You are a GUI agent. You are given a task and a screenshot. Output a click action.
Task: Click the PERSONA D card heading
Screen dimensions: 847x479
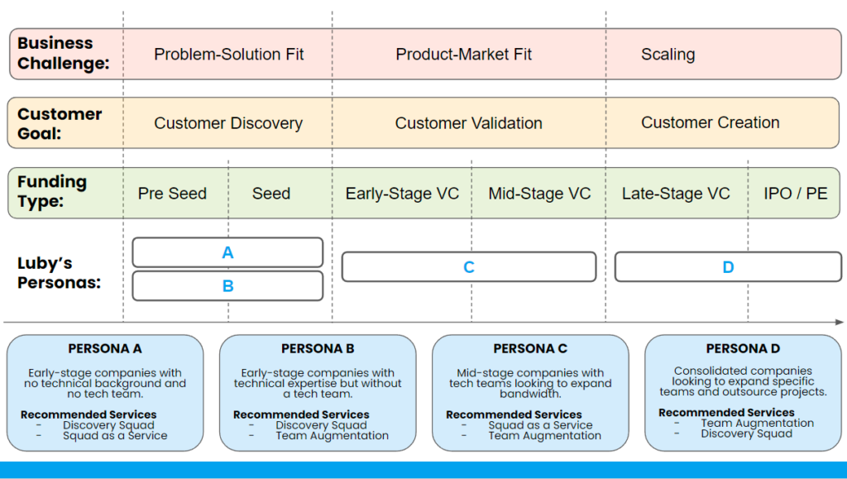(743, 349)
